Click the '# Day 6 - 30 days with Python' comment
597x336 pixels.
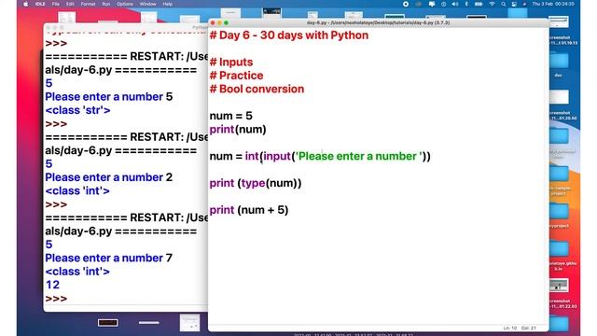click(289, 35)
